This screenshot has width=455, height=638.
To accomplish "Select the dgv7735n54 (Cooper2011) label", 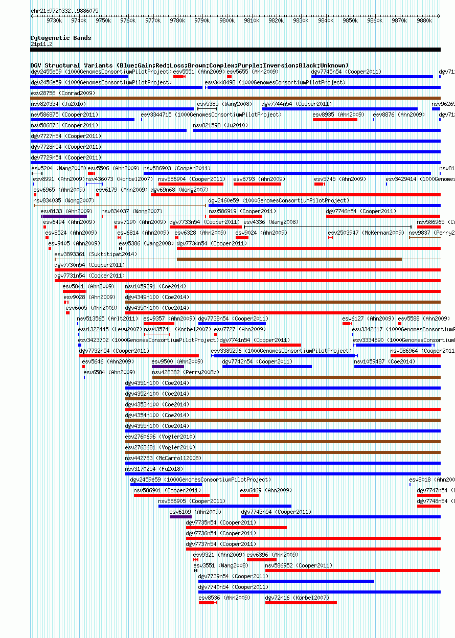I will point(221,522).
